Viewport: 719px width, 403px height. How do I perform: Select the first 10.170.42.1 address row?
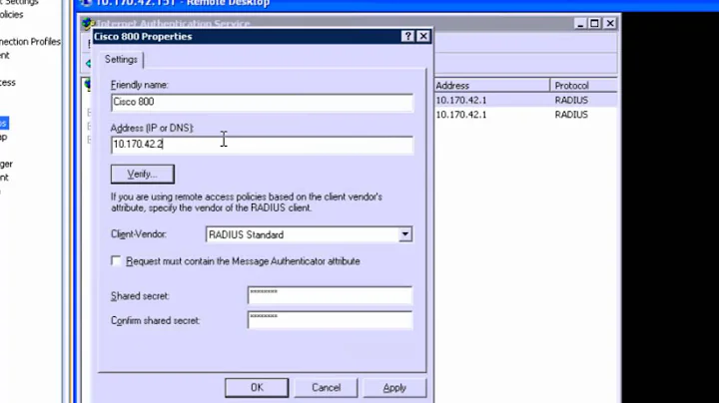pos(461,101)
